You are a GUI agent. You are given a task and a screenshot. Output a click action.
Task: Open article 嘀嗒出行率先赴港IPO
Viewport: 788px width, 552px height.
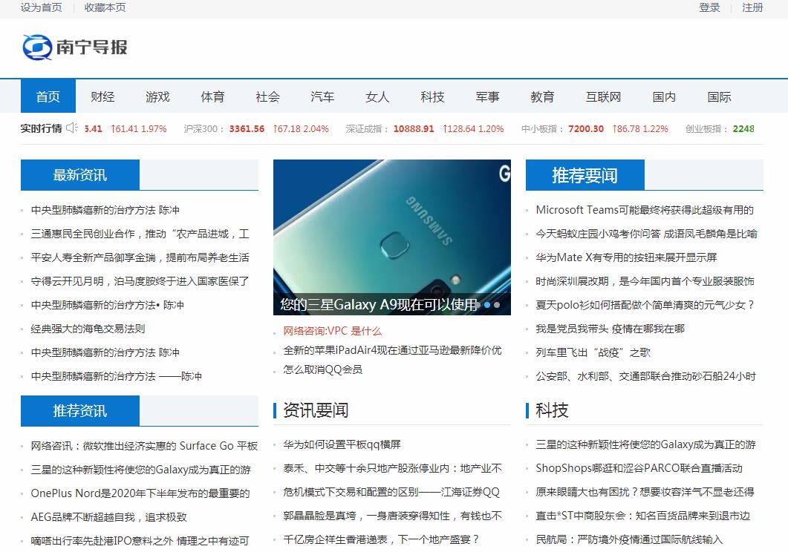(140, 540)
